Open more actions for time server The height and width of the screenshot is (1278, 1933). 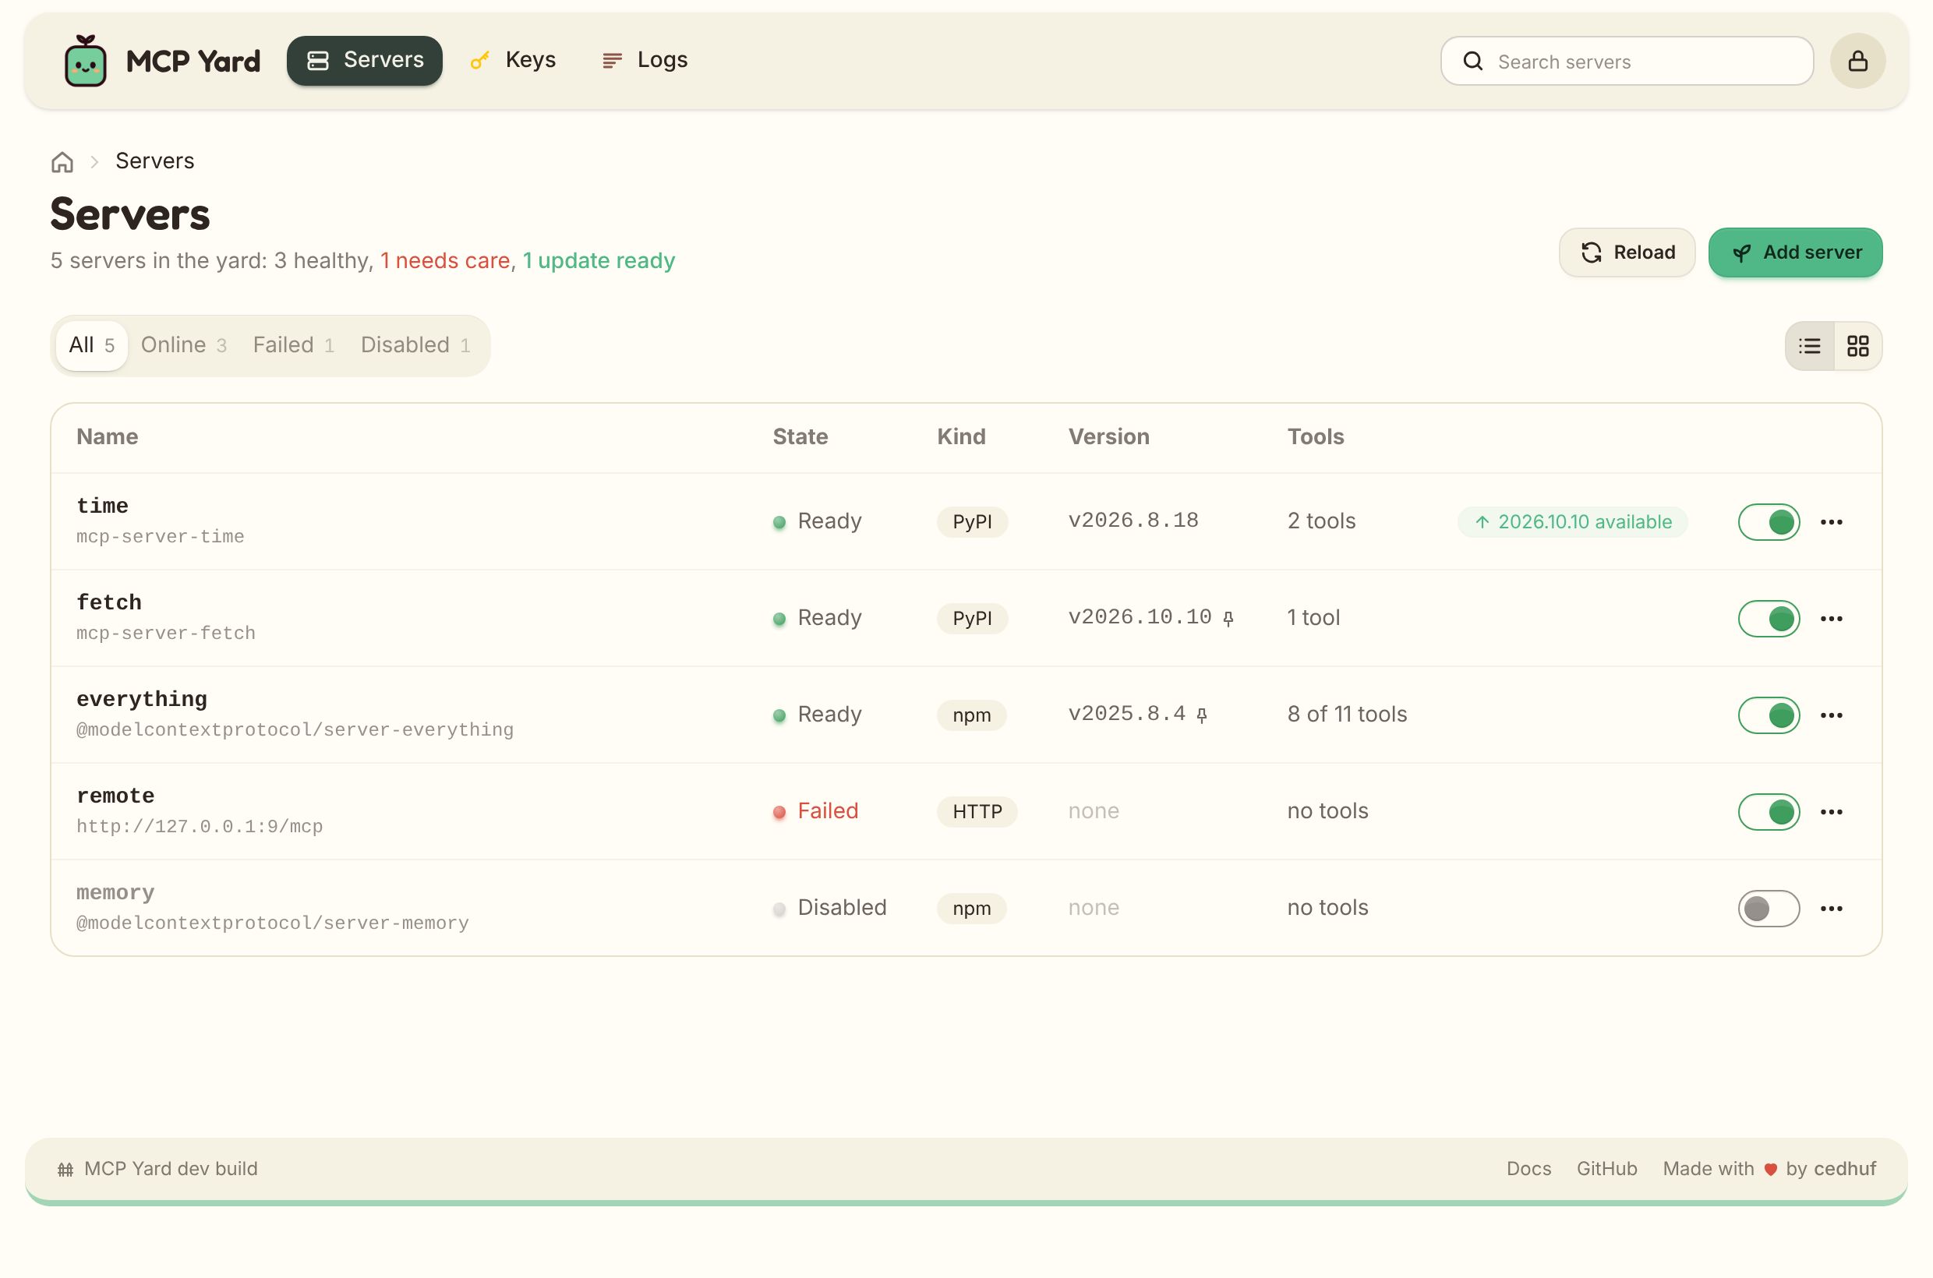coord(1832,521)
